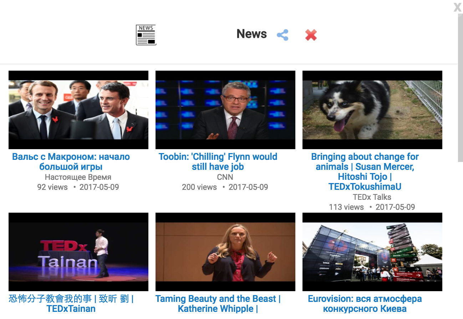The width and height of the screenshot is (463, 319).
Task: Open the TEDx Tainan stage thumbnail
Action: (x=78, y=252)
